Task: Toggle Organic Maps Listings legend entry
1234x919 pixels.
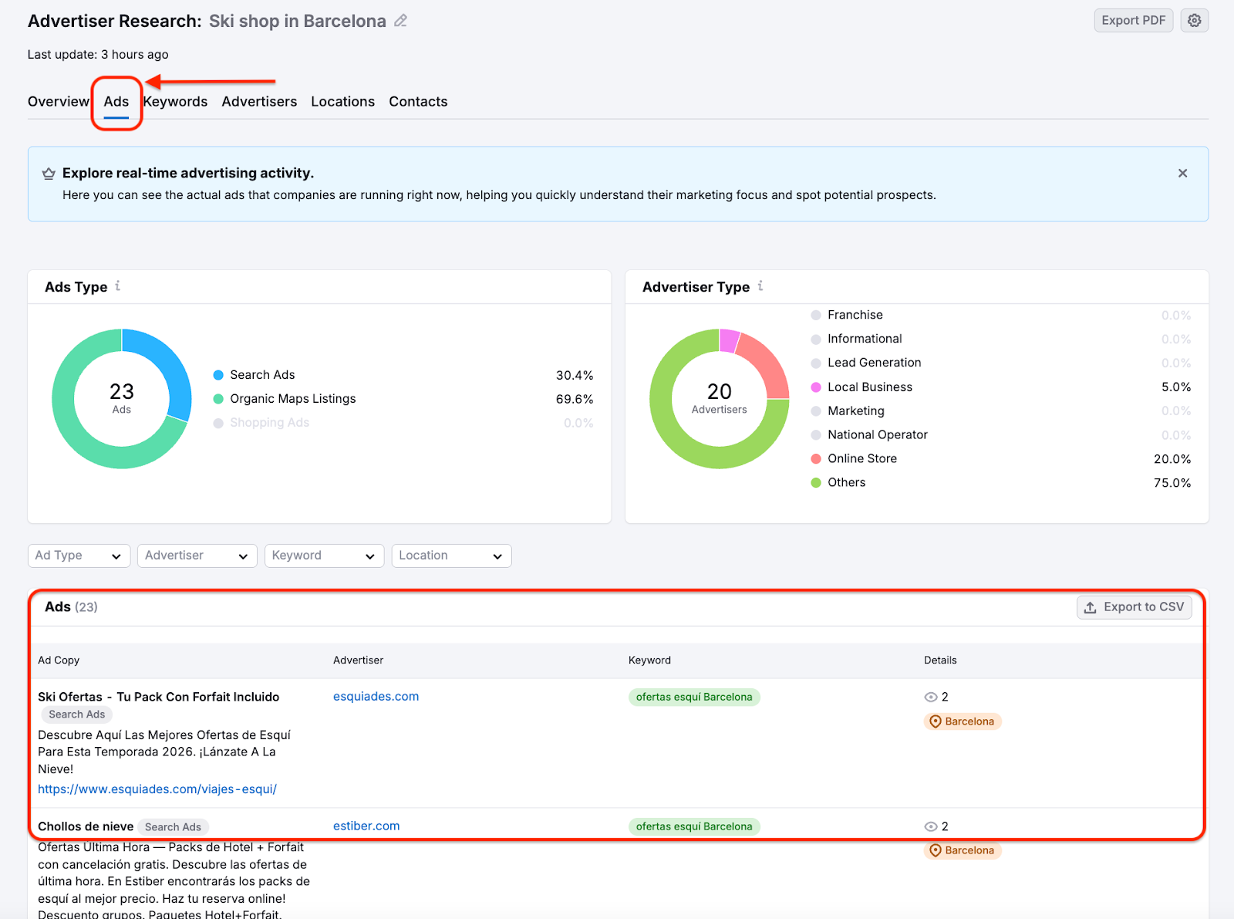Action: pos(292,398)
